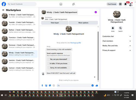Image resolution: width=136 pixels, height=100 pixels.
Task: Expand the Media, files and links section
Action: [117, 46]
